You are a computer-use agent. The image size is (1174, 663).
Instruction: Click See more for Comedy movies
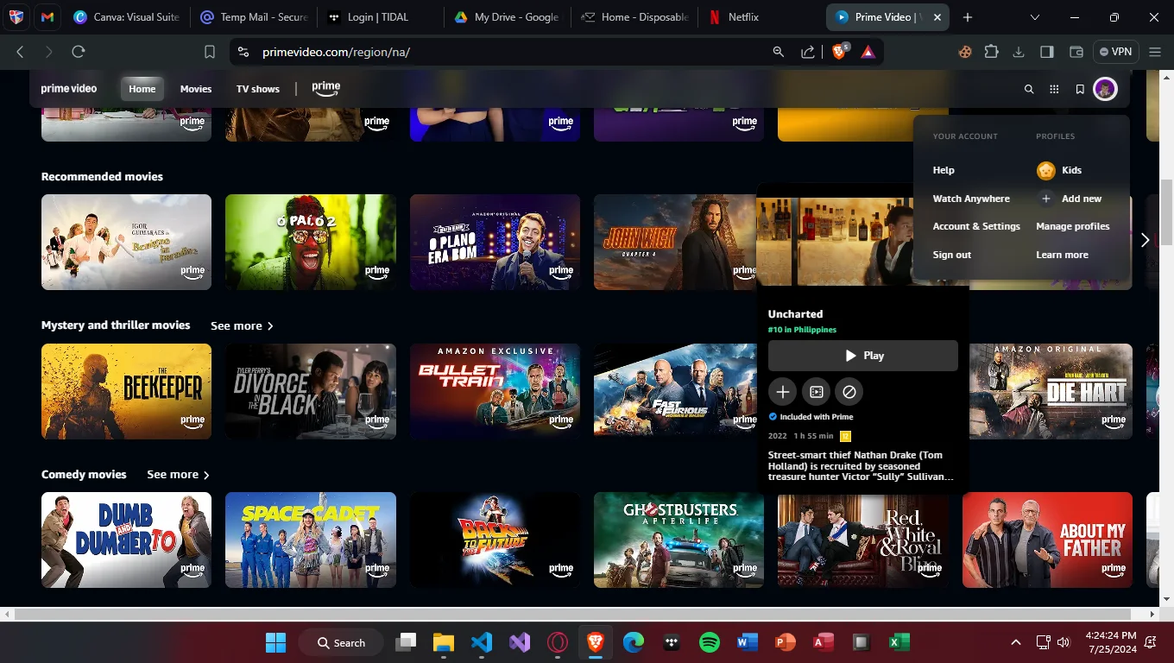(x=178, y=475)
